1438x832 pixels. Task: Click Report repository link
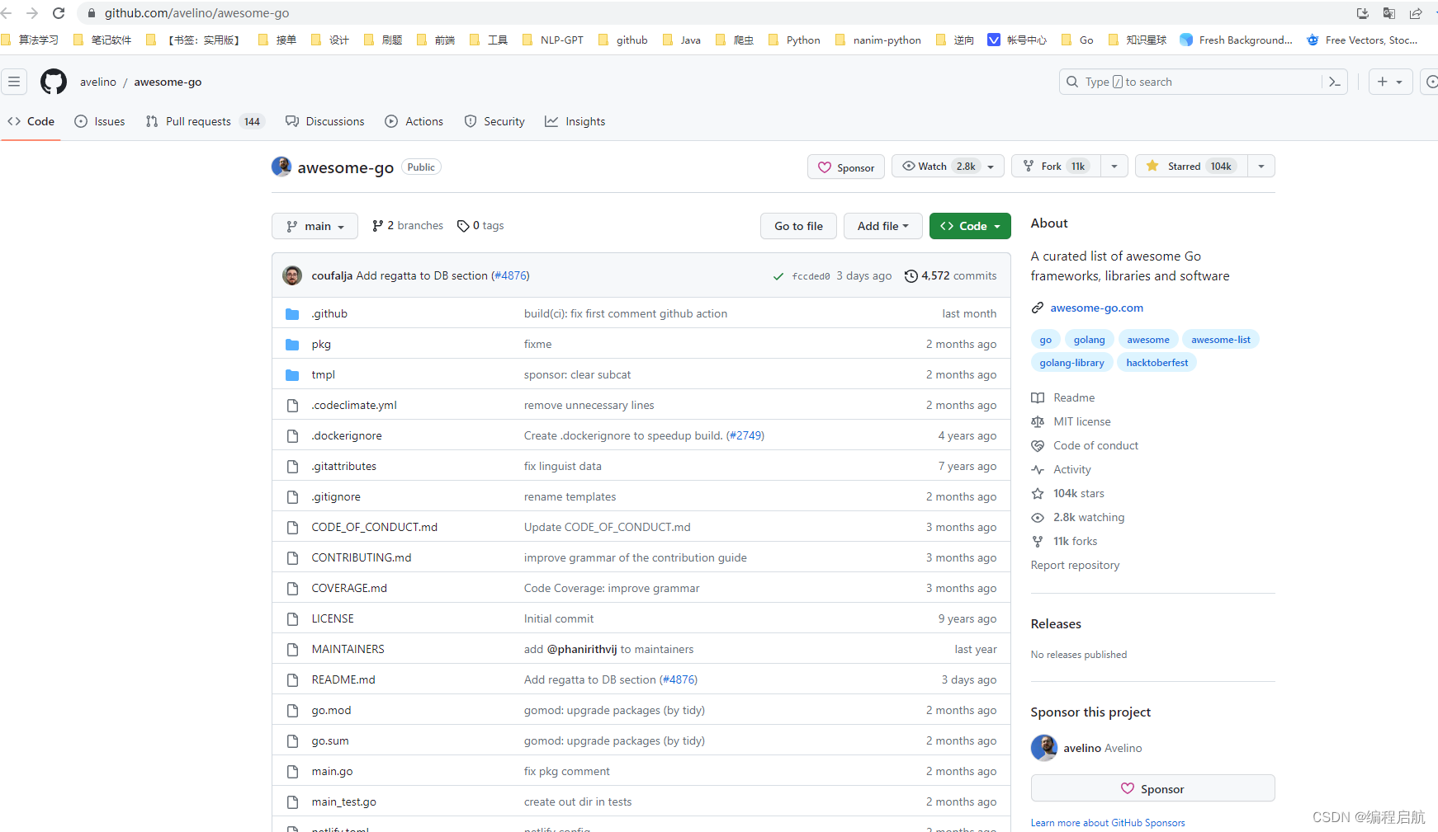pos(1075,565)
